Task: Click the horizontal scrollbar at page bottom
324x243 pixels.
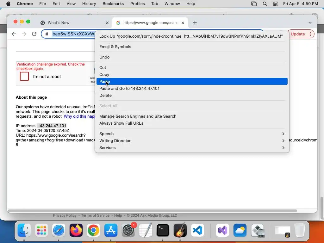Action: (153, 211)
